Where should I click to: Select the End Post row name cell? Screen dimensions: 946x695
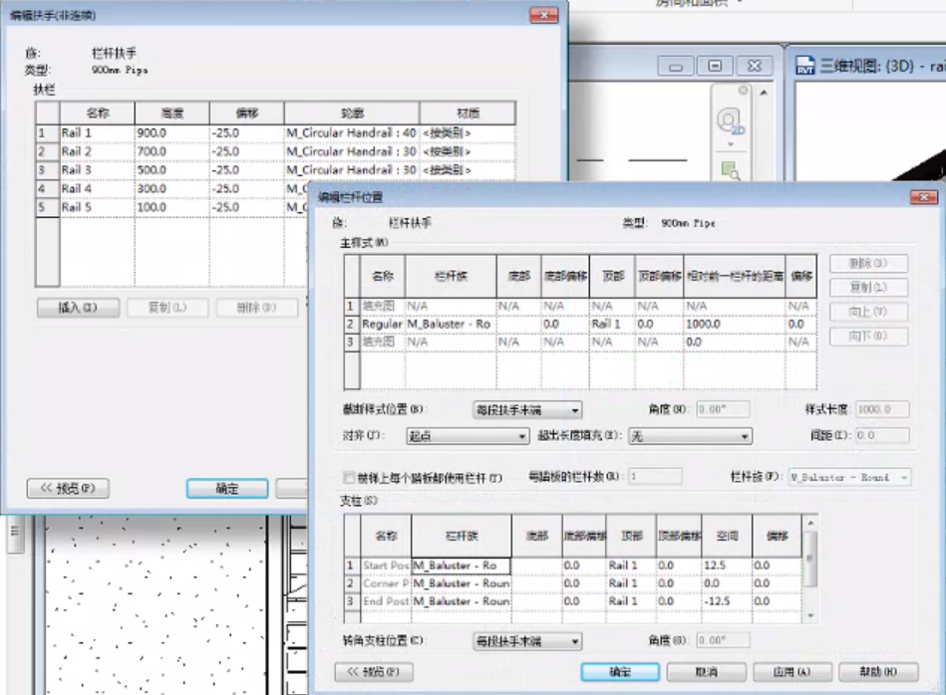(386, 601)
